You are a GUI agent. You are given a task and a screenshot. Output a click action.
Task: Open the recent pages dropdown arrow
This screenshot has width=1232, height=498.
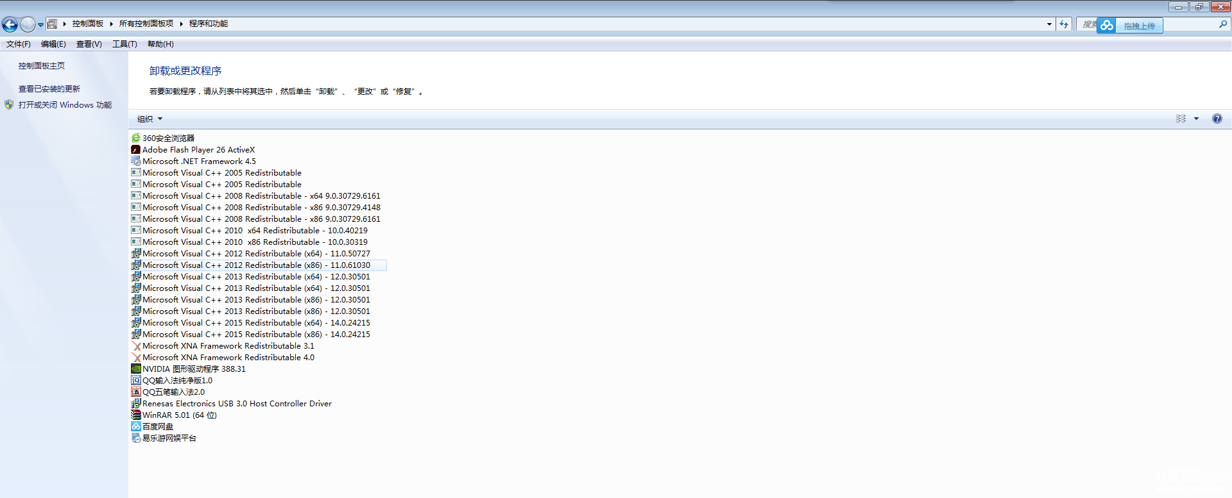tap(40, 25)
